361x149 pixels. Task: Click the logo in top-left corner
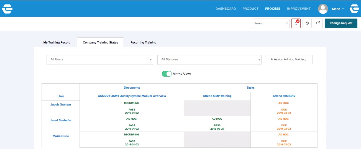[7, 9]
